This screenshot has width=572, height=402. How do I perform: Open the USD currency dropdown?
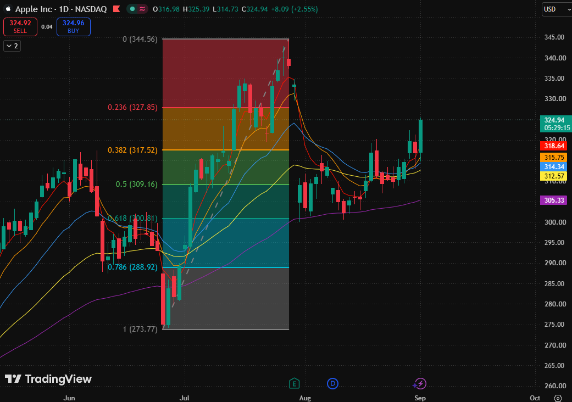click(x=557, y=9)
